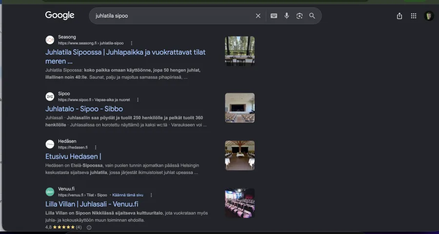Screen dimensions: 439x234
Task: Click the Venuu.fi site favicon
Action: point(50,192)
